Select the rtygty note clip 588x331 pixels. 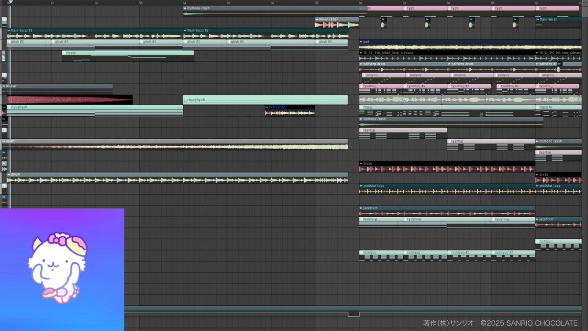point(128,53)
